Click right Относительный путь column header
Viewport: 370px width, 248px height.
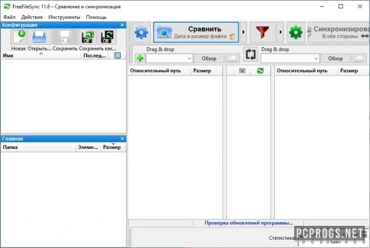pos(306,70)
